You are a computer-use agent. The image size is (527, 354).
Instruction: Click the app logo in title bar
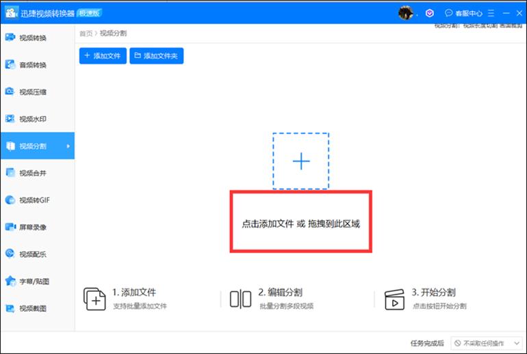coord(11,13)
